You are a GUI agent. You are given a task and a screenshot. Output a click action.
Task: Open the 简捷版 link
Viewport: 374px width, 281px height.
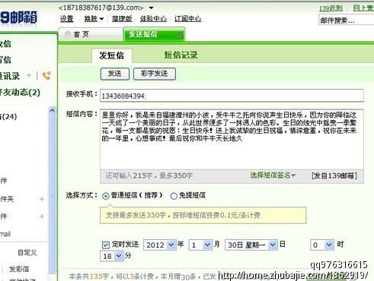122,18
